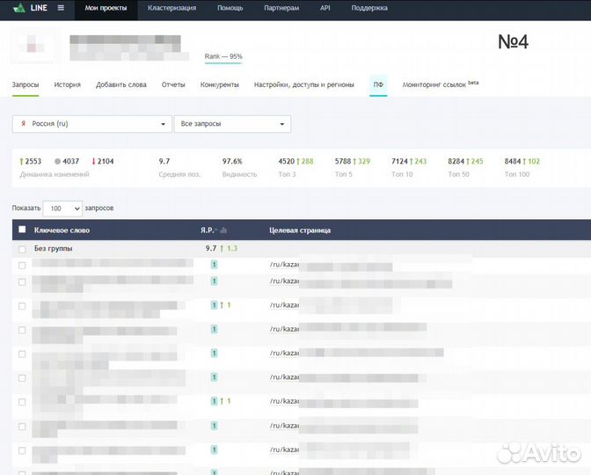Click the chart icon beside Я.Р. header
Screen dimensions: 591x475
coord(223,230)
